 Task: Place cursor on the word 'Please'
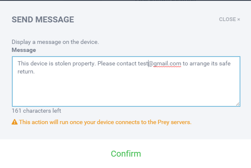point(106,64)
